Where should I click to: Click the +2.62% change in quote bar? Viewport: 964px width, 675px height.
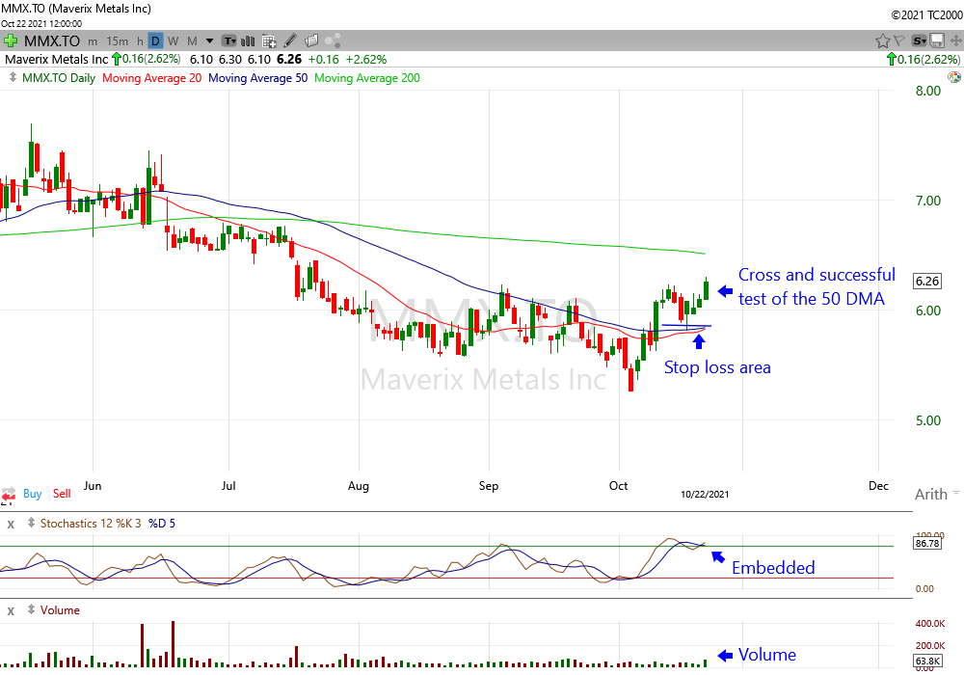click(x=365, y=59)
